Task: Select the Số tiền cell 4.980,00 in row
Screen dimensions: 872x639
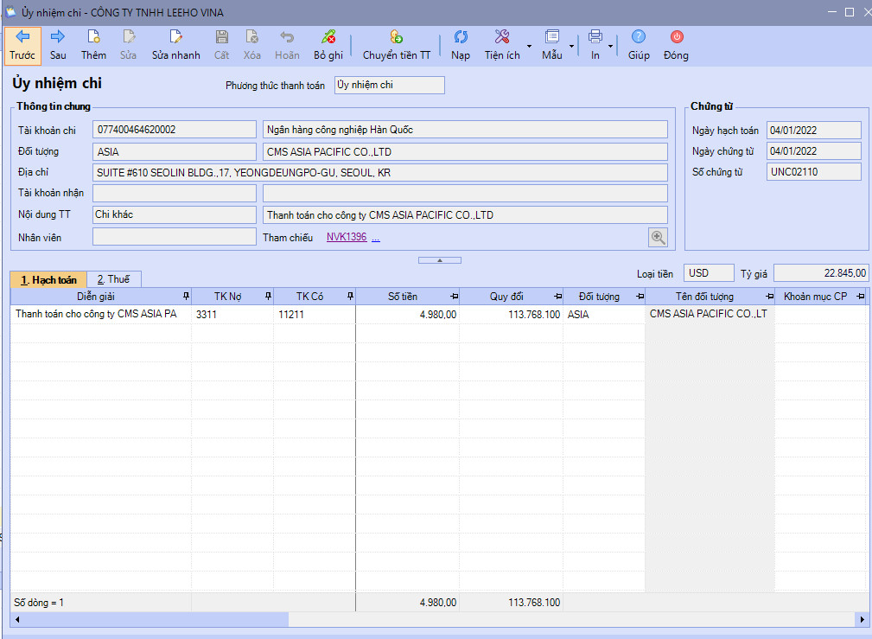Action: coord(408,315)
